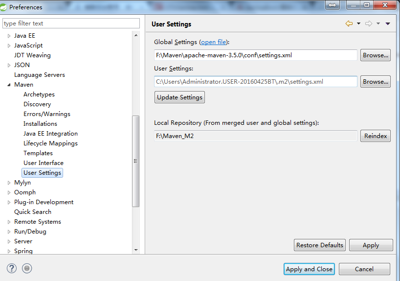
Task: Click the Apply button
Action: [x=371, y=245]
